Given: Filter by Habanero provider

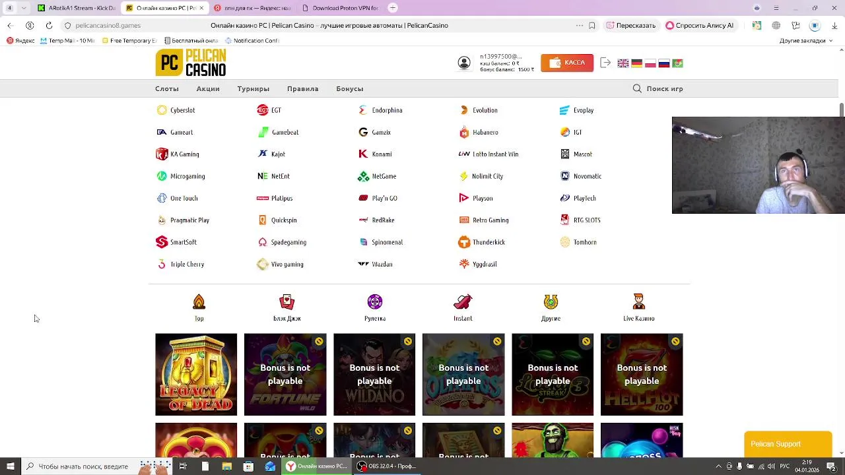Looking at the screenshot, I should pos(479,132).
